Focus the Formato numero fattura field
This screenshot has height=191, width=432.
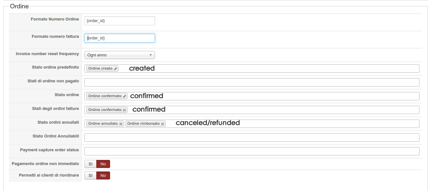[x=119, y=38]
